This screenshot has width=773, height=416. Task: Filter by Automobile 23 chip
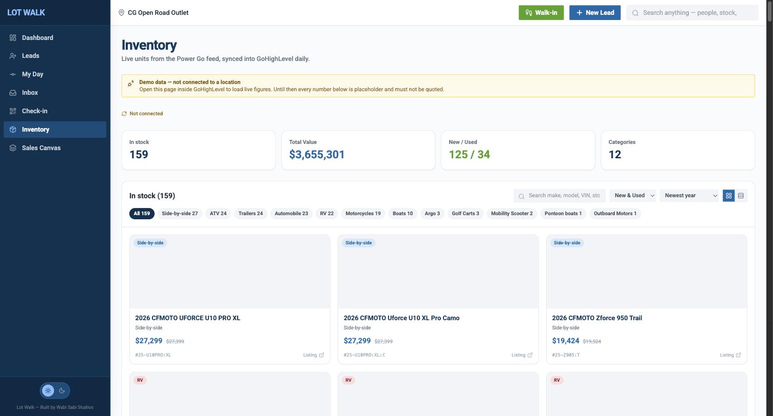click(x=292, y=214)
